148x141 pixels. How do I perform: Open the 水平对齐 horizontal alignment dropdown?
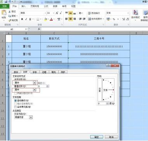click(35, 83)
